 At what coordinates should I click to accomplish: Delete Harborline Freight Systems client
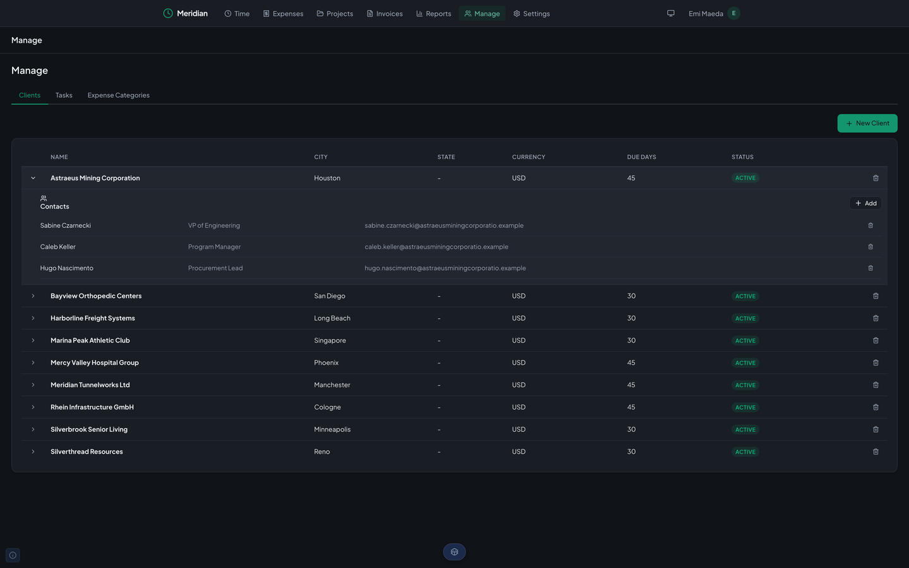pyautogui.click(x=876, y=318)
